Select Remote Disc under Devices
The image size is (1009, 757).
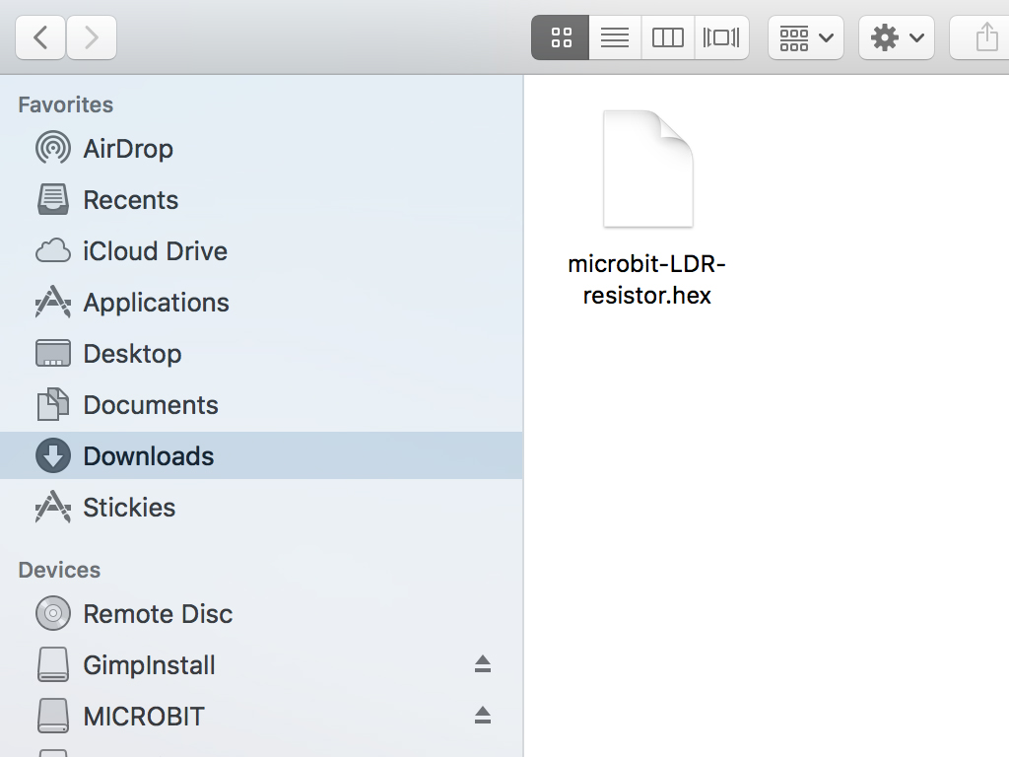coord(261,613)
